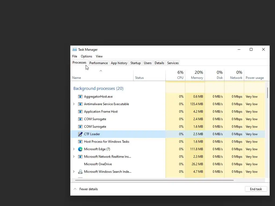The width and height of the screenshot is (275, 206).
Task: Expand the Microsoft Edge (7) process group
Action: tap(74, 149)
